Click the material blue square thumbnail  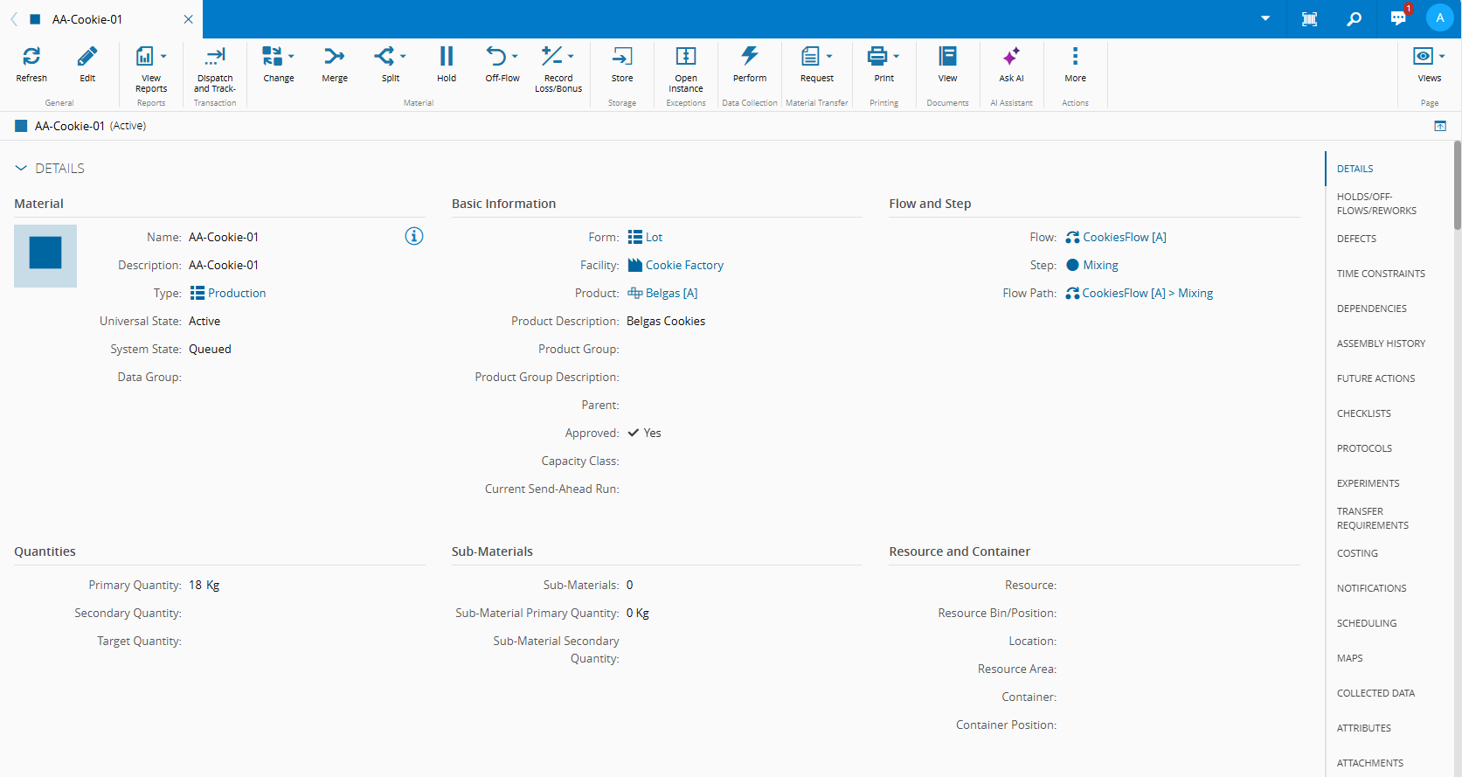pyautogui.click(x=45, y=255)
